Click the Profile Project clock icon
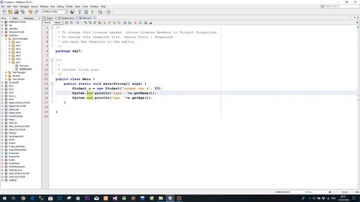Image resolution: width=360 pixels, height=202 pixels. click(x=109, y=12)
